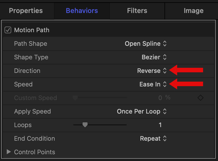Click the Loops value field
Screen dimensions: 218x161
(x=160, y=125)
